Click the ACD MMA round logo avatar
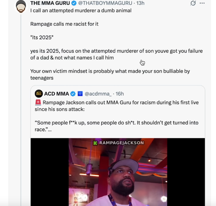 click(39, 94)
